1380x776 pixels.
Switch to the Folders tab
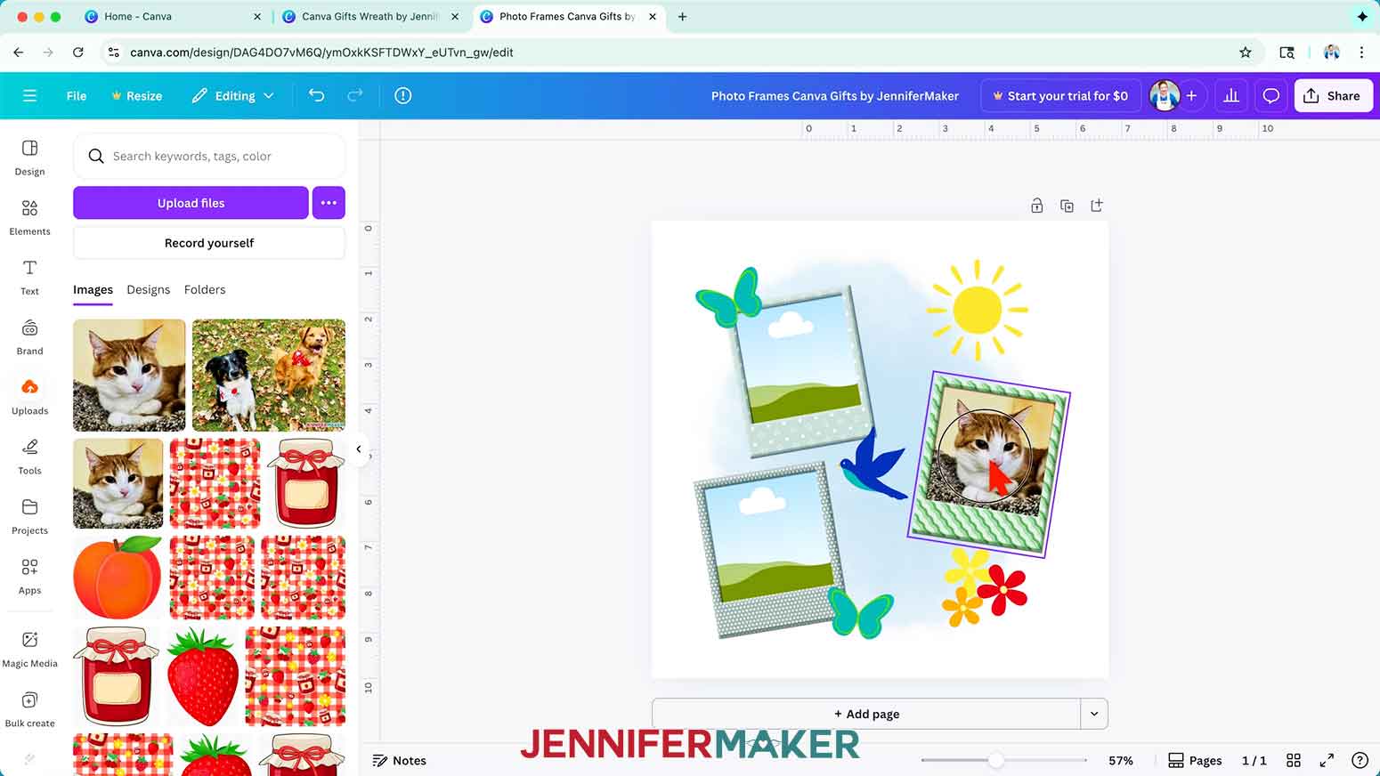coord(205,289)
